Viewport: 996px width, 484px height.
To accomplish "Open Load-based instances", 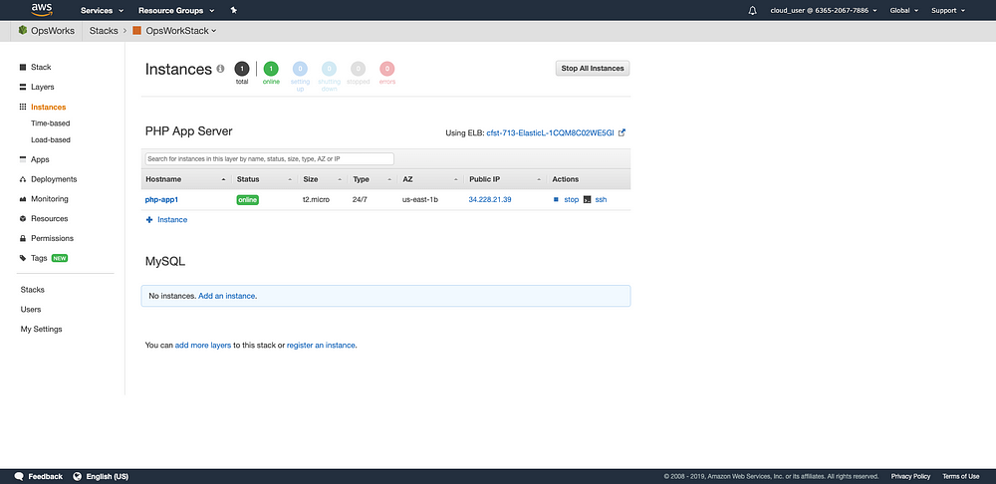I will coord(50,139).
